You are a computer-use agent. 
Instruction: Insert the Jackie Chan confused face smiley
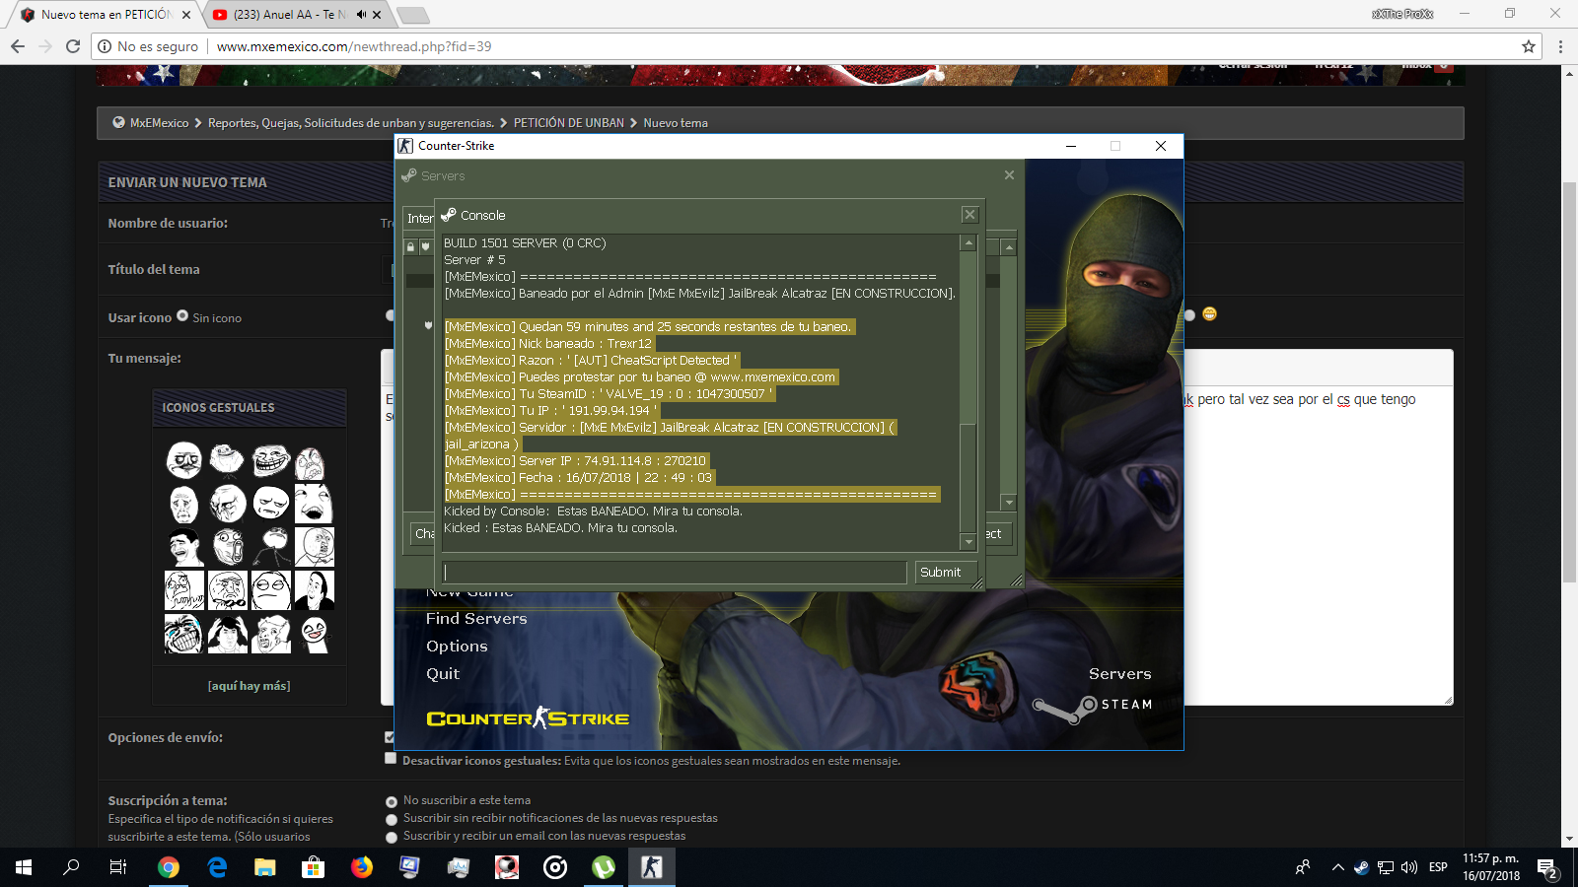pos(228,633)
